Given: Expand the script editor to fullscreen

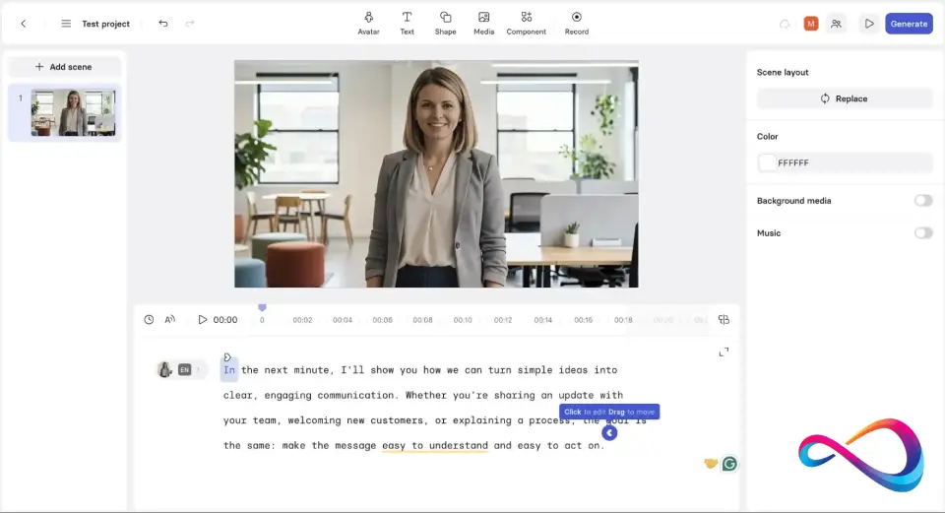Looking at the screenshot, I should [x=724, y=353].
